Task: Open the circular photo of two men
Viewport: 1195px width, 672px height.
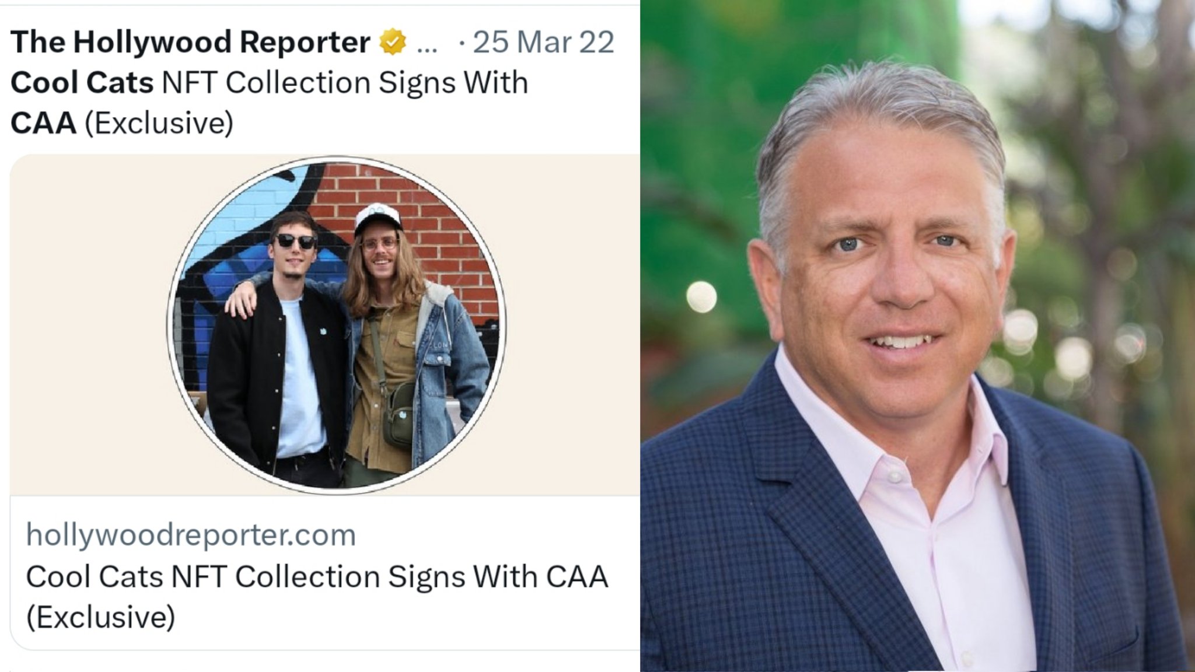Action: pos(337,325)
